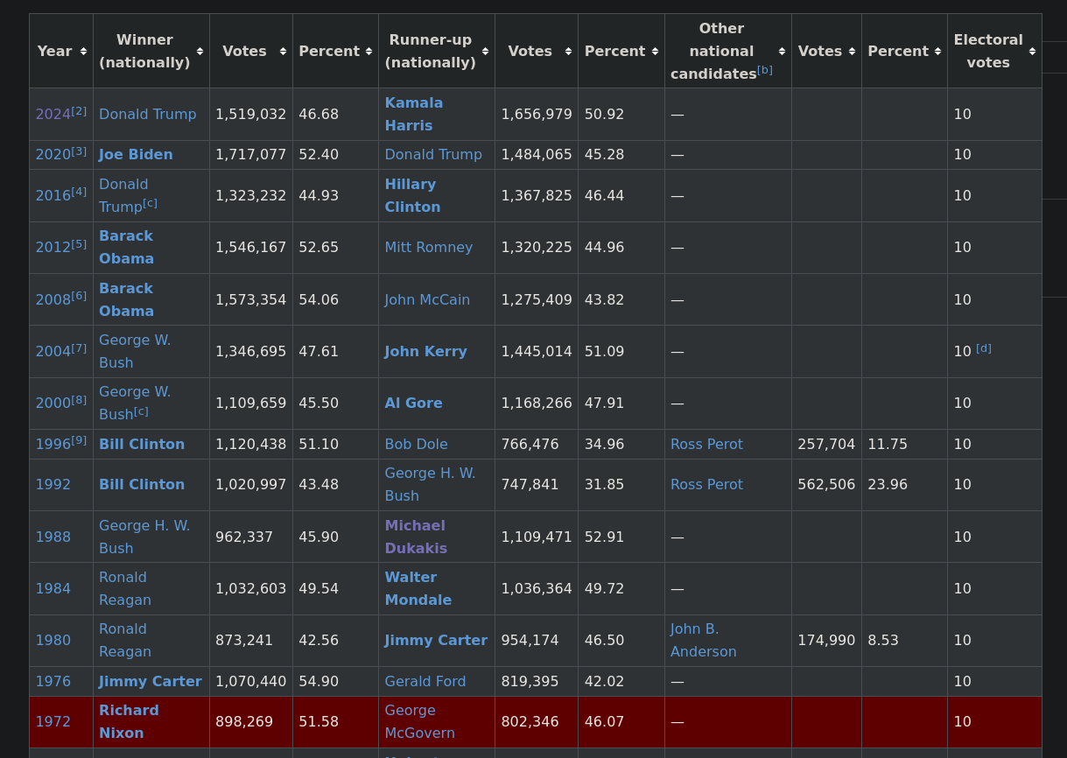
Task: Sort by Electoral votes column arrows
Action: click(x=1033, y=52)
